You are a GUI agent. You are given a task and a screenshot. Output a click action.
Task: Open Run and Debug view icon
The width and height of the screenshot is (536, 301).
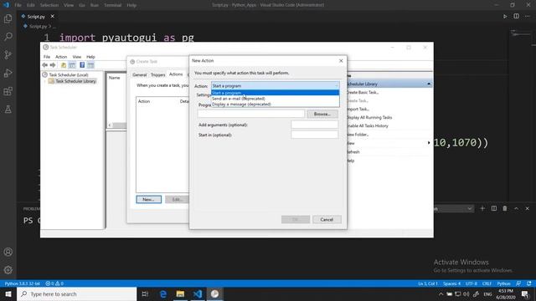click(8, 73)
